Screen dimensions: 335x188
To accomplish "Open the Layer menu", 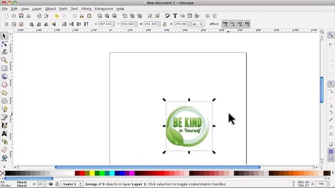I will point(37,9).
